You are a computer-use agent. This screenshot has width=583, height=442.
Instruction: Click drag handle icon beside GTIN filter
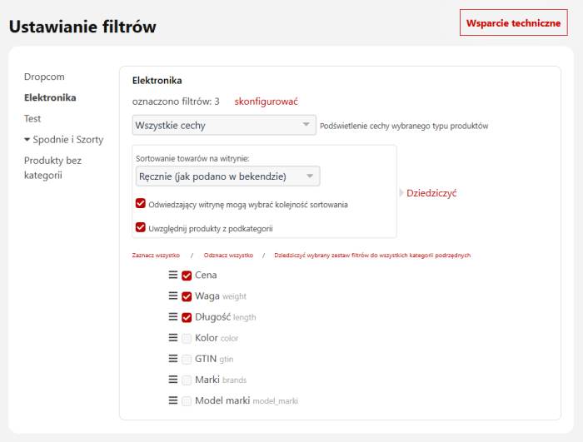173,359
